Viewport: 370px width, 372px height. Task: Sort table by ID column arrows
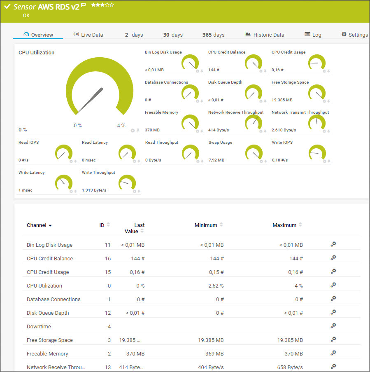108,225
